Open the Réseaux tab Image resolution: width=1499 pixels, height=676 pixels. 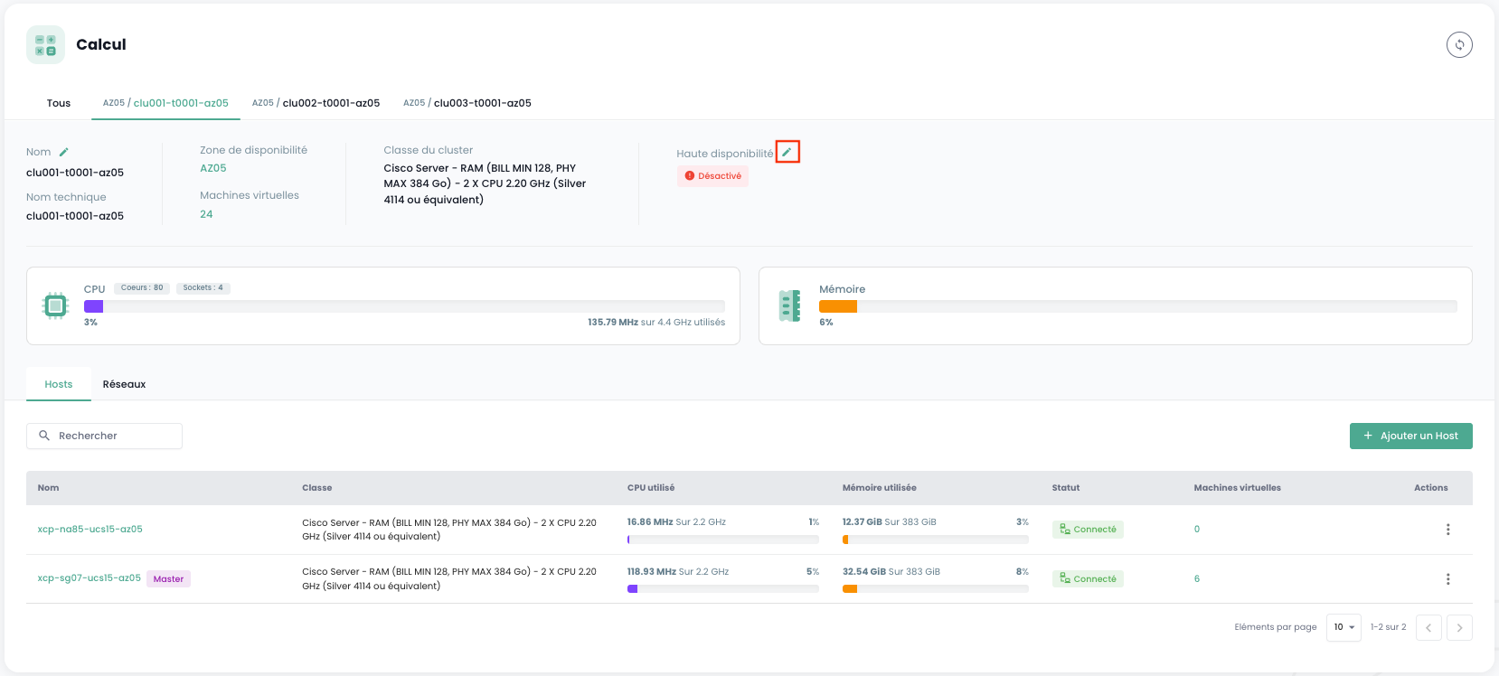pyautogui.click(x=124, y=384)
